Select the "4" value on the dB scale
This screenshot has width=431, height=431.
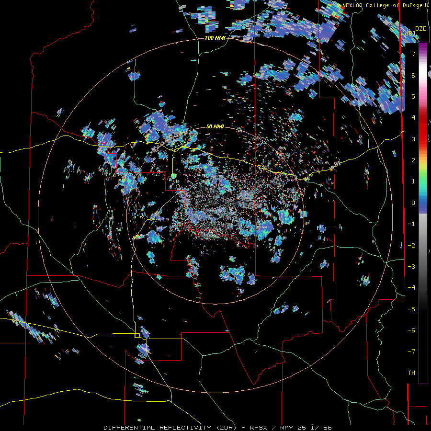413,118
